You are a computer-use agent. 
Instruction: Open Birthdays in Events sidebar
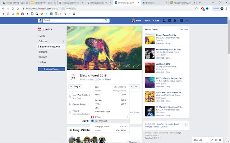(43, 51)
